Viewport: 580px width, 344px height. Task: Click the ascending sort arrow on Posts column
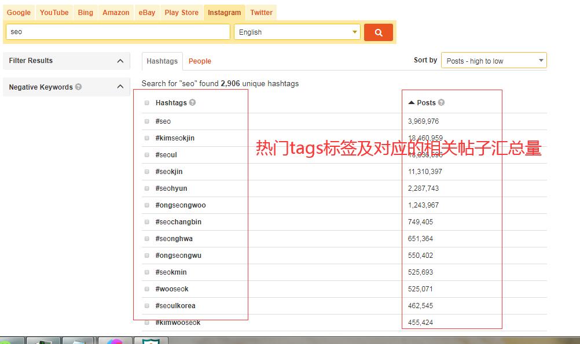[413, 102]
